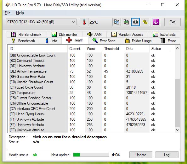Click the thermometer temperature icon
This screenshot has width=187, height=164.
point(84,22)
